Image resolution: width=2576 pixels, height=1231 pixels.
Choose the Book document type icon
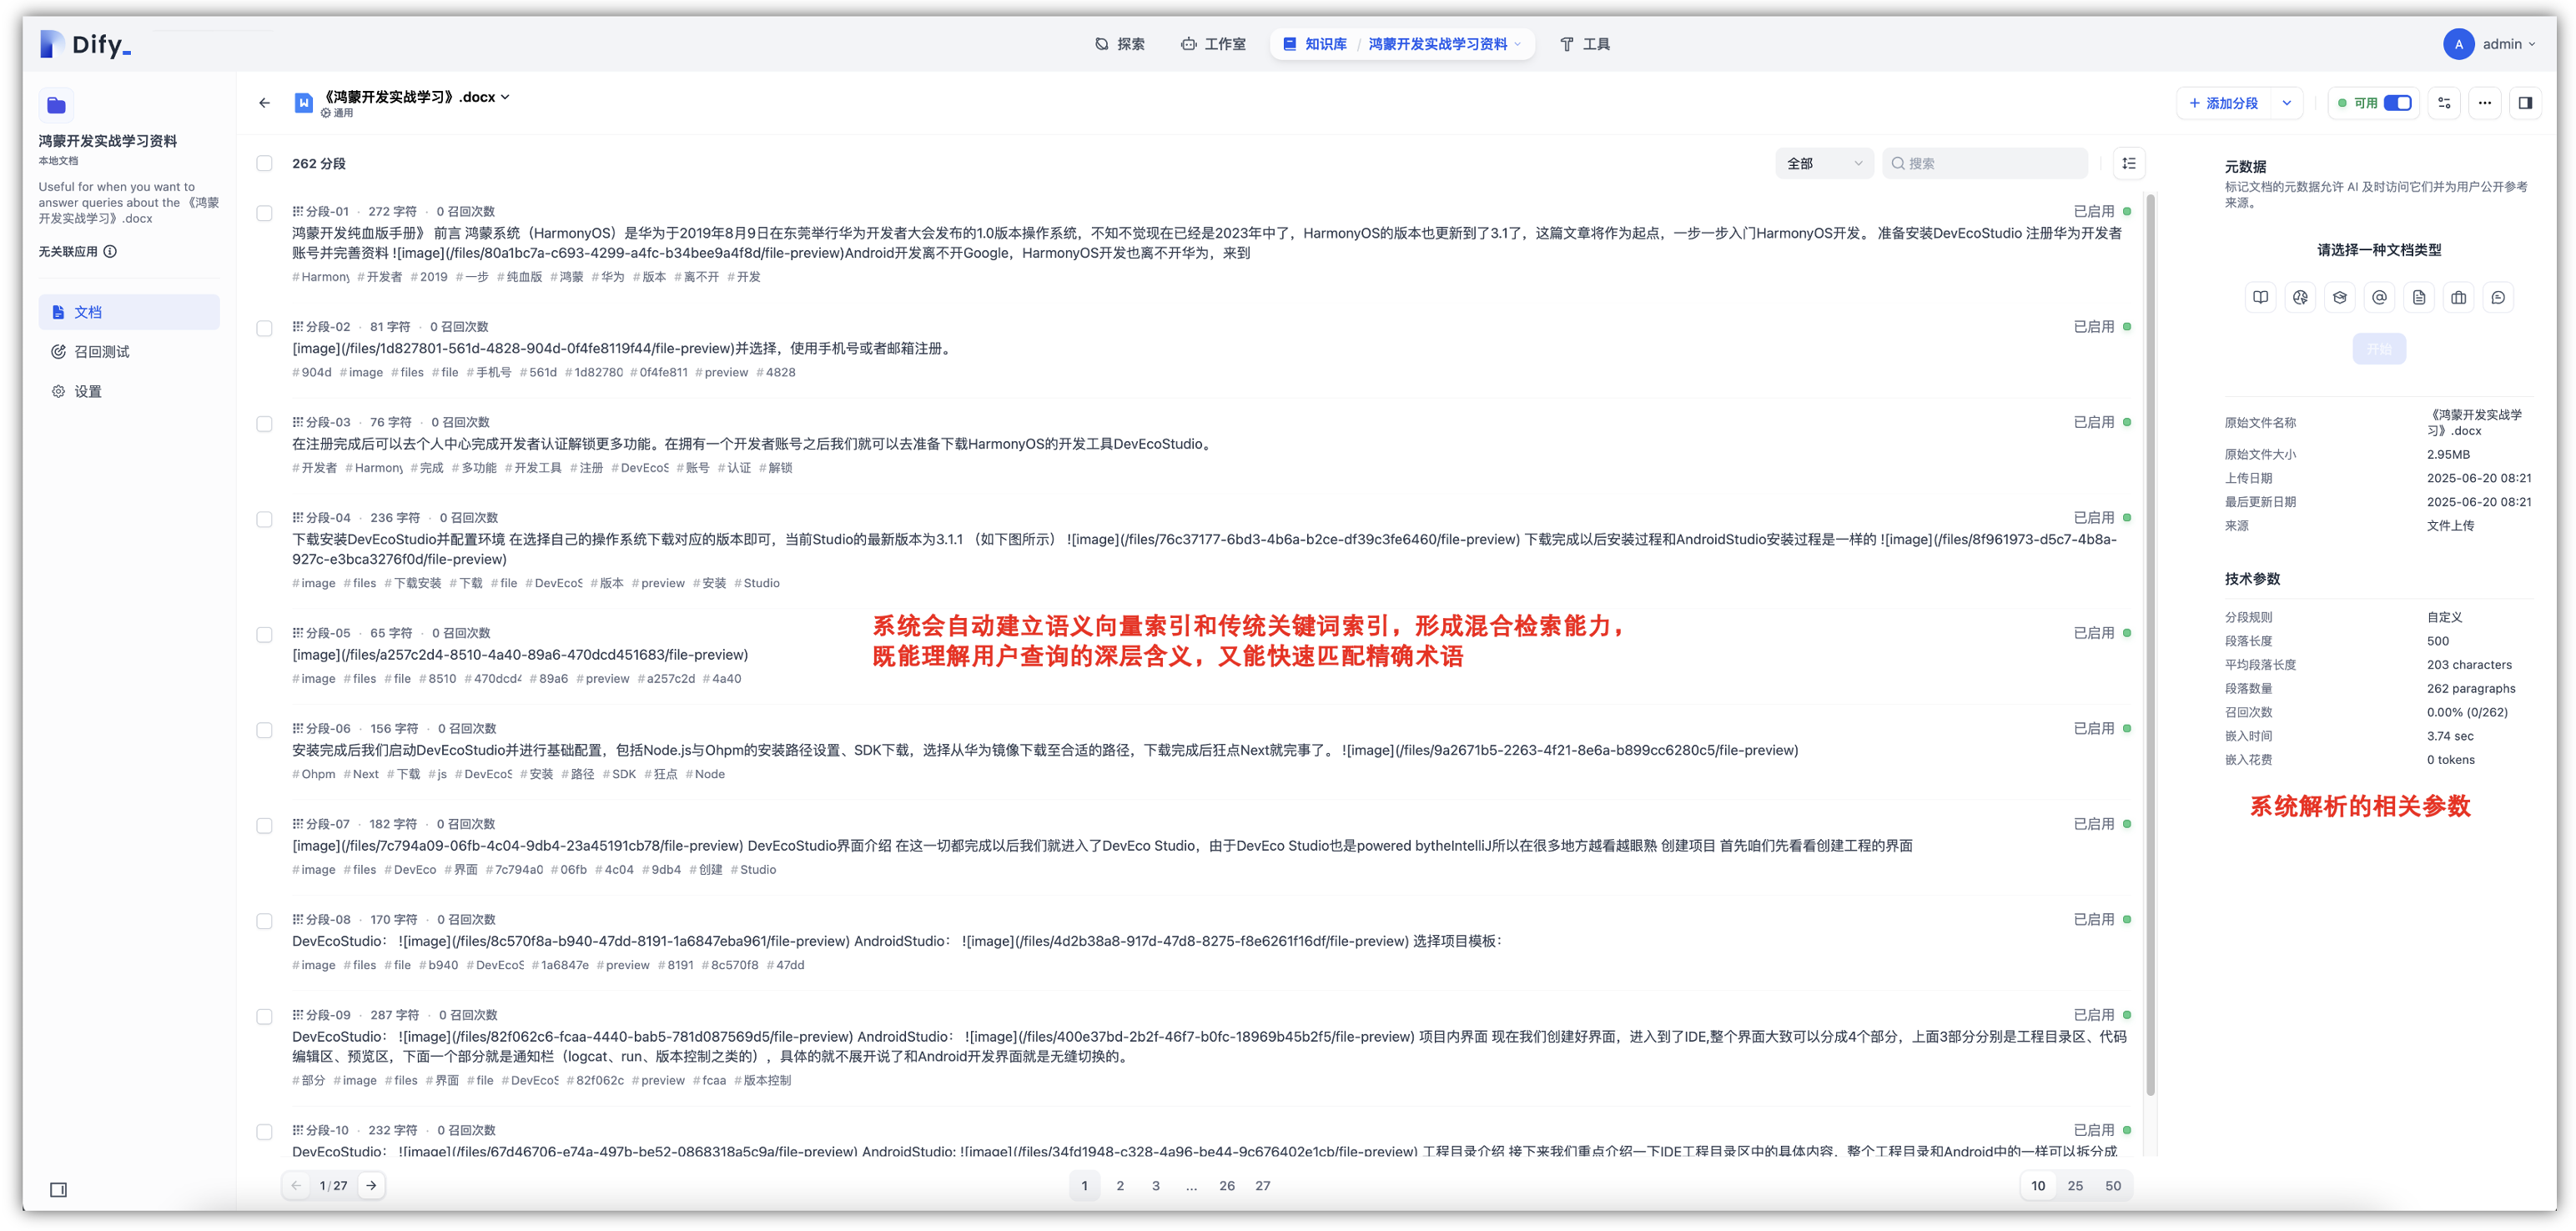click(2260, 297)
